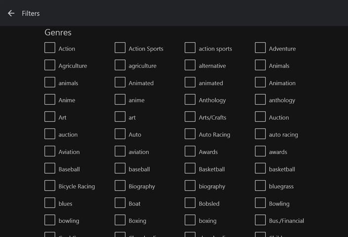Image resolution: width=348 pixels, height=237 pixels.
Task: Tick the Anime checkbox
Action: click(x=50, y=100)
